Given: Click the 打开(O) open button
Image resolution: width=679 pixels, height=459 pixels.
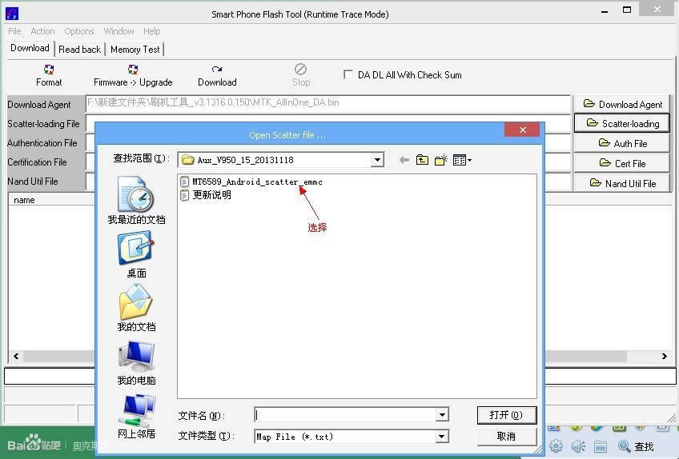Looking at the screenshot, I should 506,415.
